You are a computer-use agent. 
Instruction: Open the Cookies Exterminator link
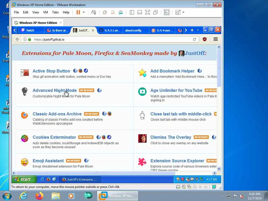[54, 137]
